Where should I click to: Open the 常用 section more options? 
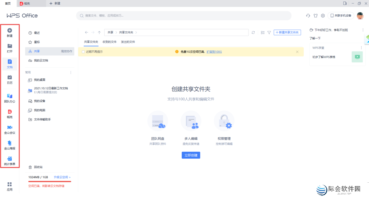click(71, 73)
